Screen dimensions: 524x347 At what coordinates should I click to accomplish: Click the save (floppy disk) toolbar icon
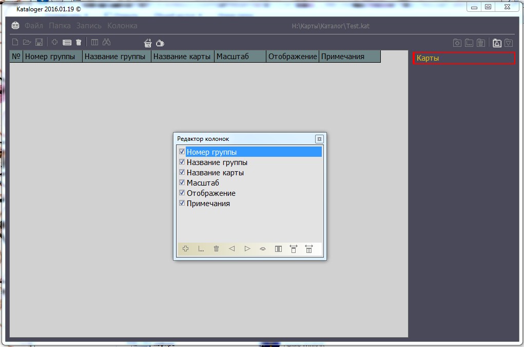click(x=39, y=42)
